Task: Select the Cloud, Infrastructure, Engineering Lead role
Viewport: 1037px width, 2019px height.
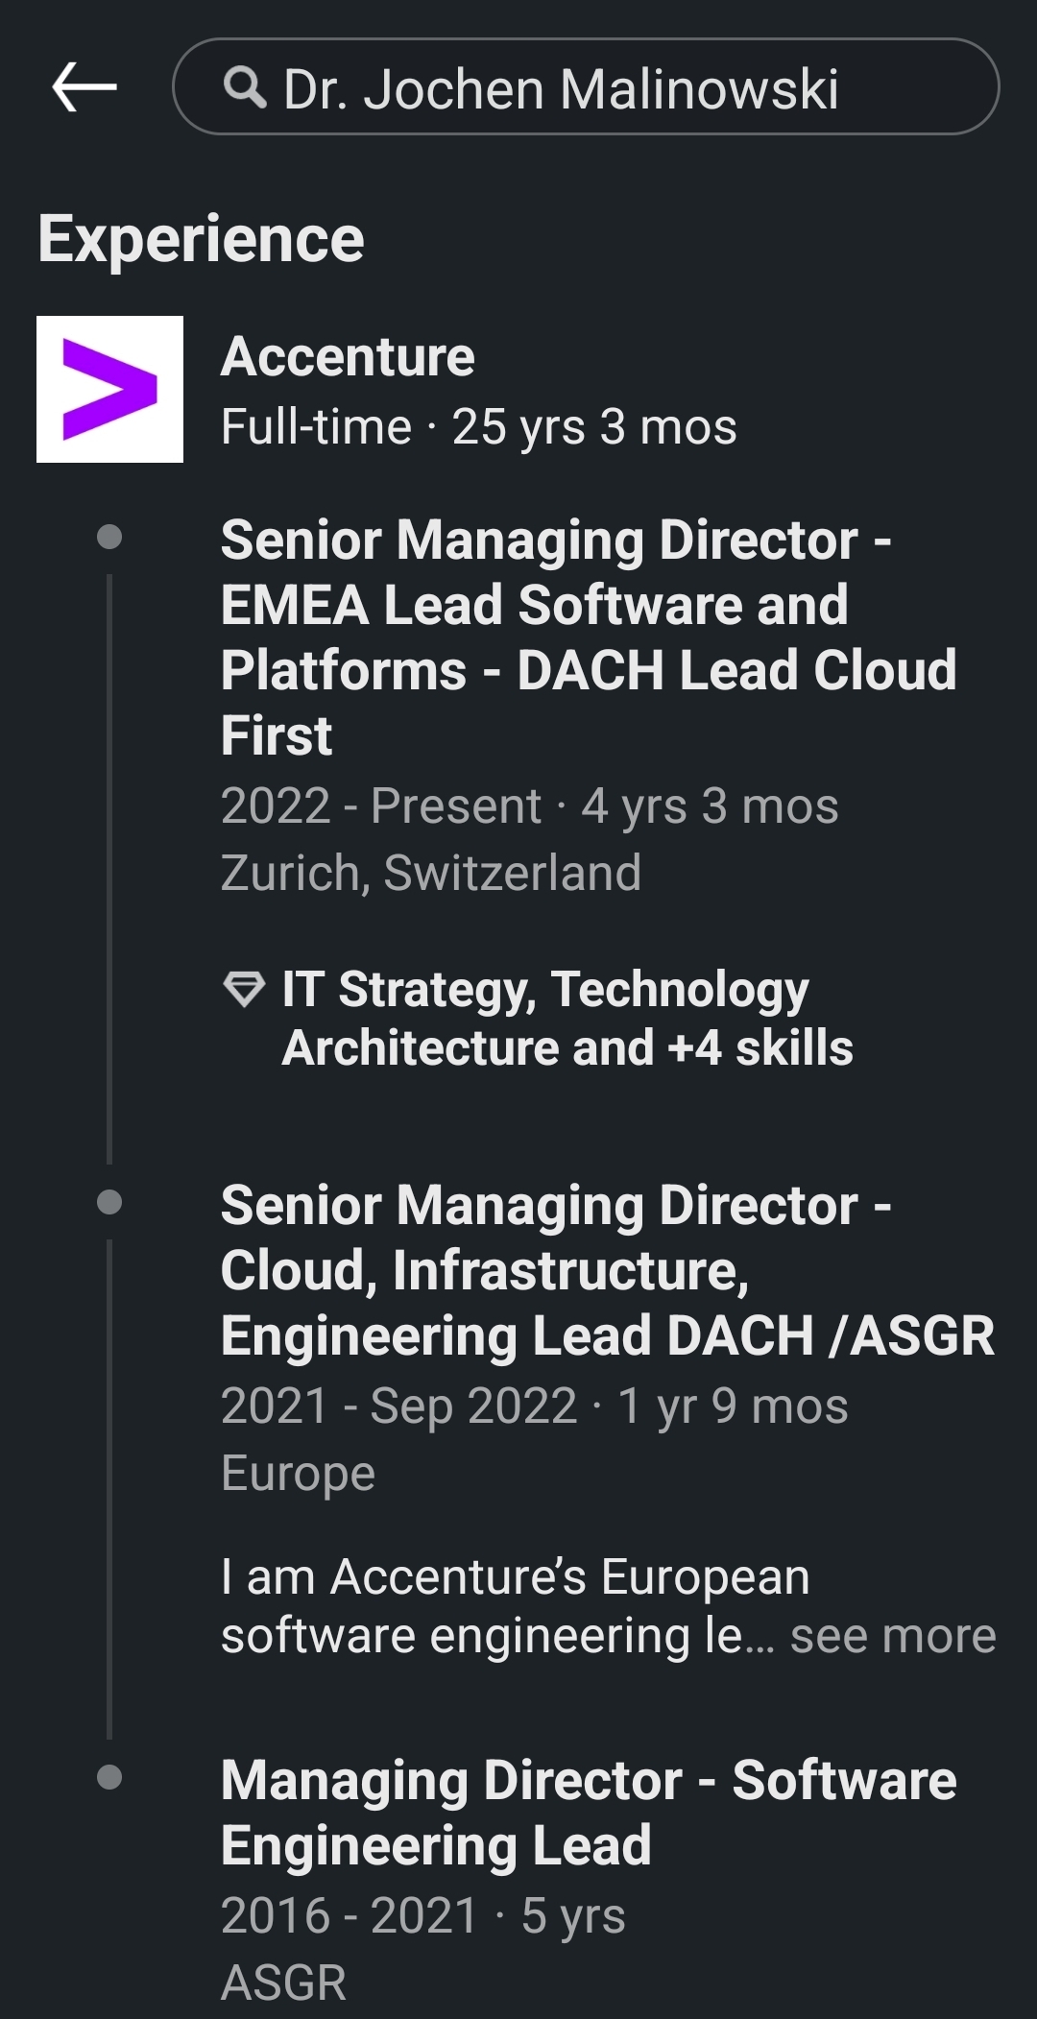Action: coord(607,1270)
